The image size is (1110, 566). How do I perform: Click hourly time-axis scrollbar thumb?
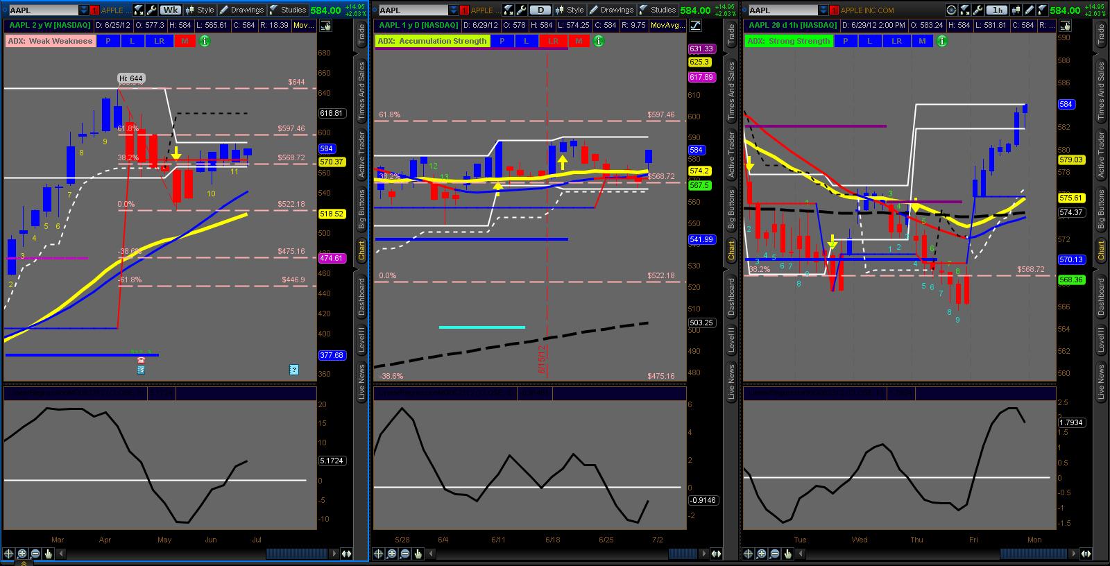[1034, 554]
